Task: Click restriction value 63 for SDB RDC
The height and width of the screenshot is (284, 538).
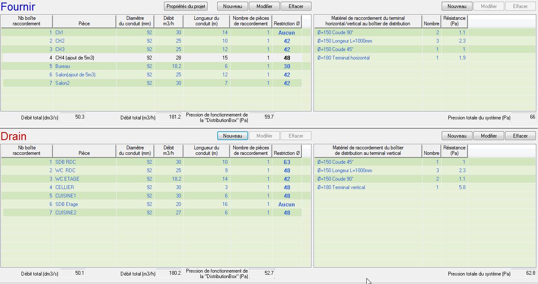Action: click(287, 162)
